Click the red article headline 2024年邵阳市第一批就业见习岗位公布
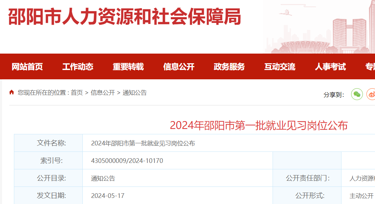Image resolution: width=375 pixels, height=204 pixels. tap(259, 125)
